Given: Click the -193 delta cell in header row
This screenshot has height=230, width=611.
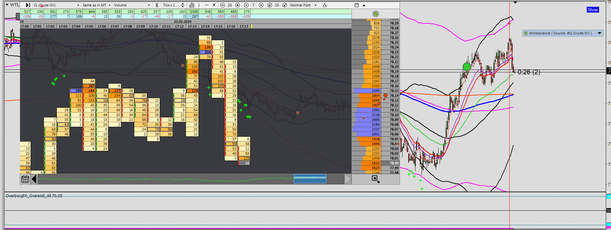Looking at the screenshot, I should point(231,16).
